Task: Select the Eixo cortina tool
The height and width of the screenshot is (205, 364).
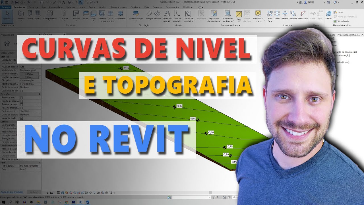Action: click(x=111, y=17)
